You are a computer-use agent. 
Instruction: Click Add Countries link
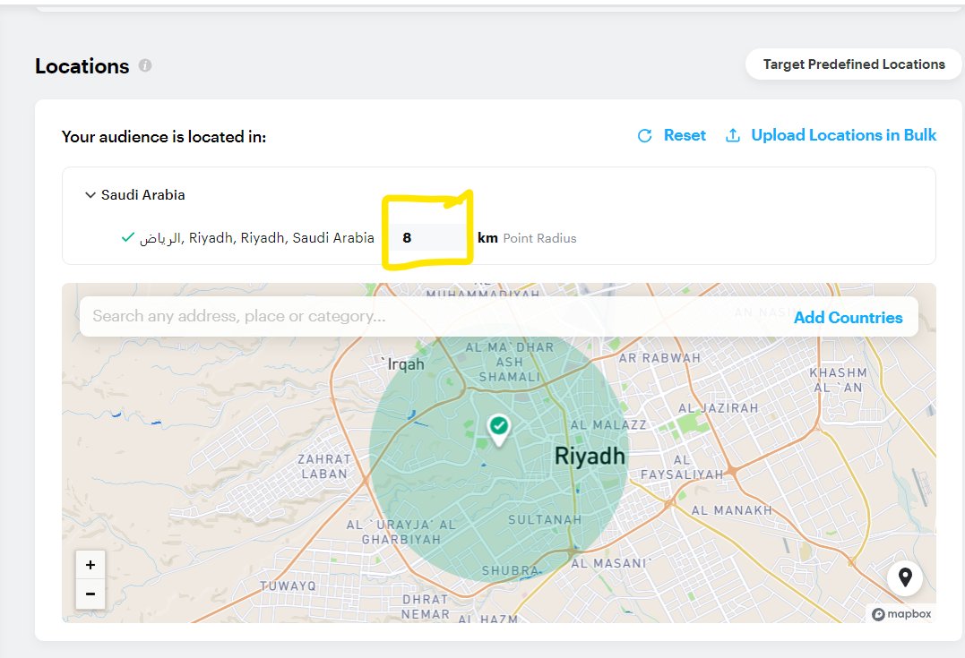[x=848, y=317]
